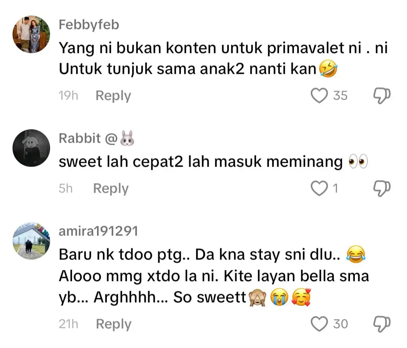Dislike amira191291's comment via thumbs-down

[382, 324]
